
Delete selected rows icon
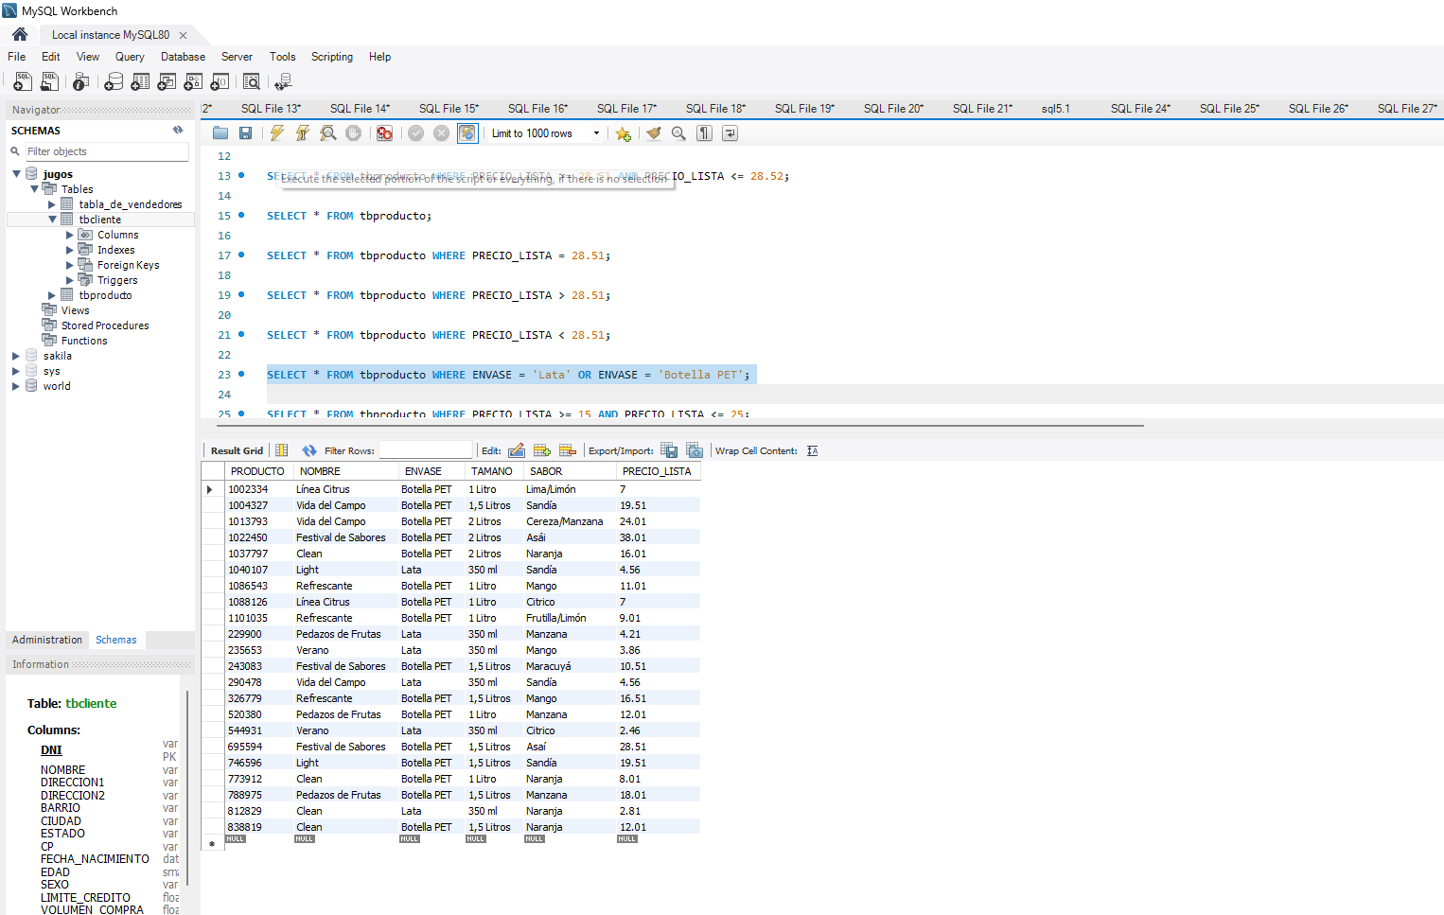pos(568,450)
